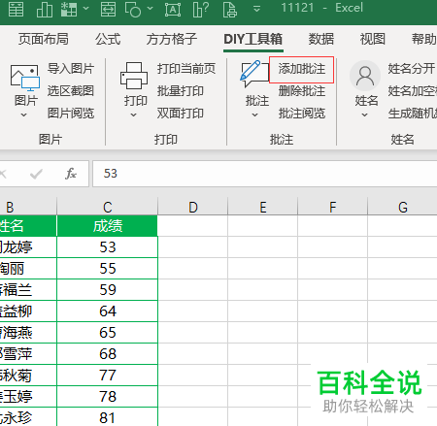Click the name cell ending in 海燕

(x=28, y=333)
